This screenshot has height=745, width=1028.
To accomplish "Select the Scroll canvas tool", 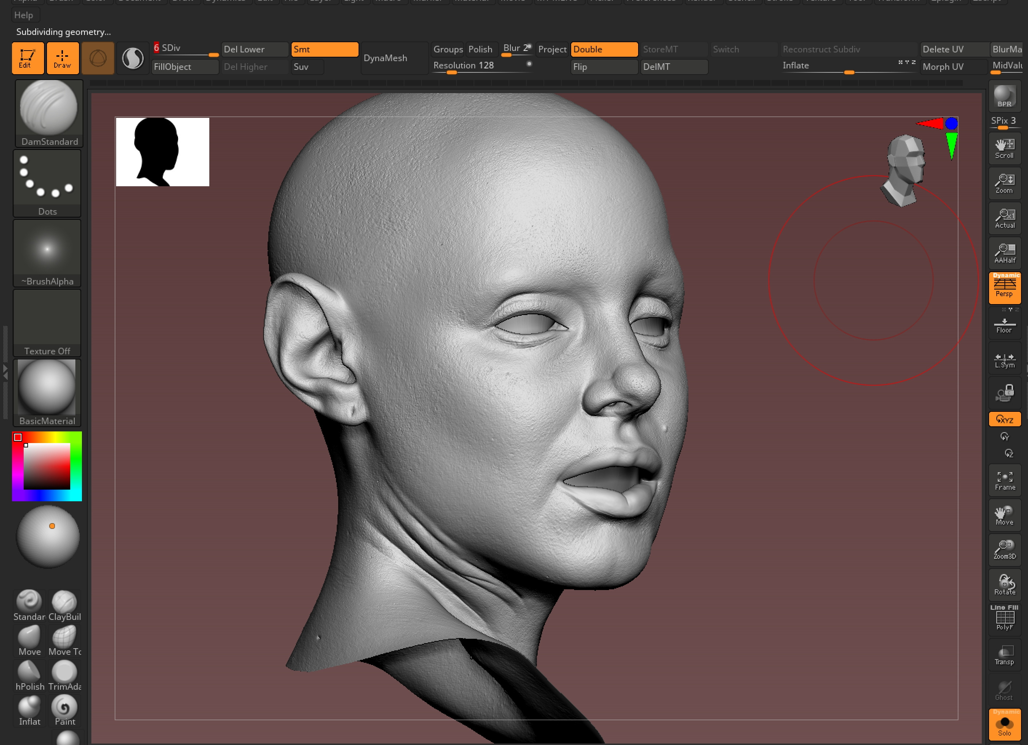I will (1004, 148).
